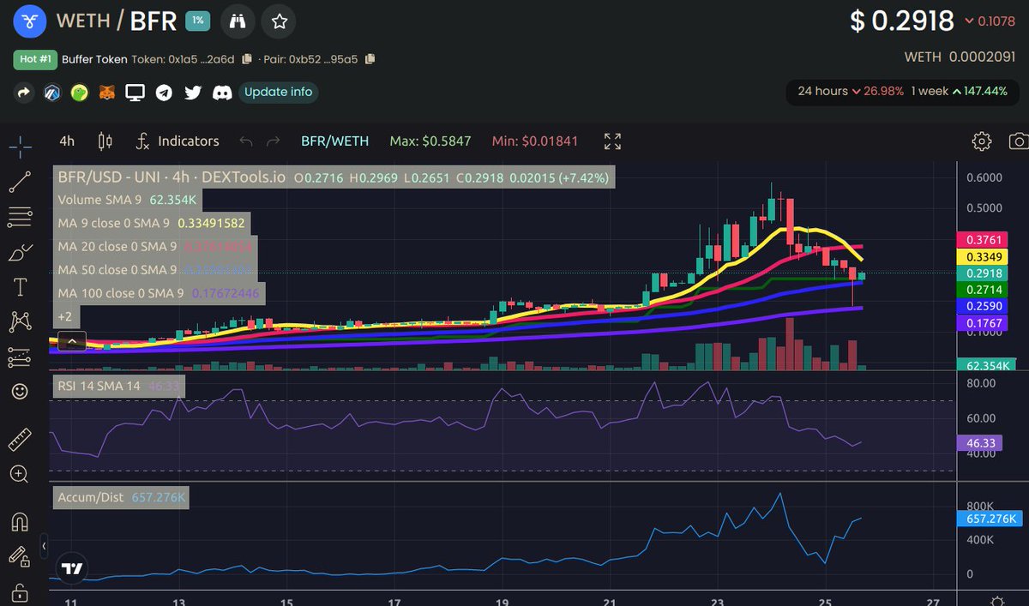Toggle fullscreen chart mode
The image size is (1029, 606).
612,141
